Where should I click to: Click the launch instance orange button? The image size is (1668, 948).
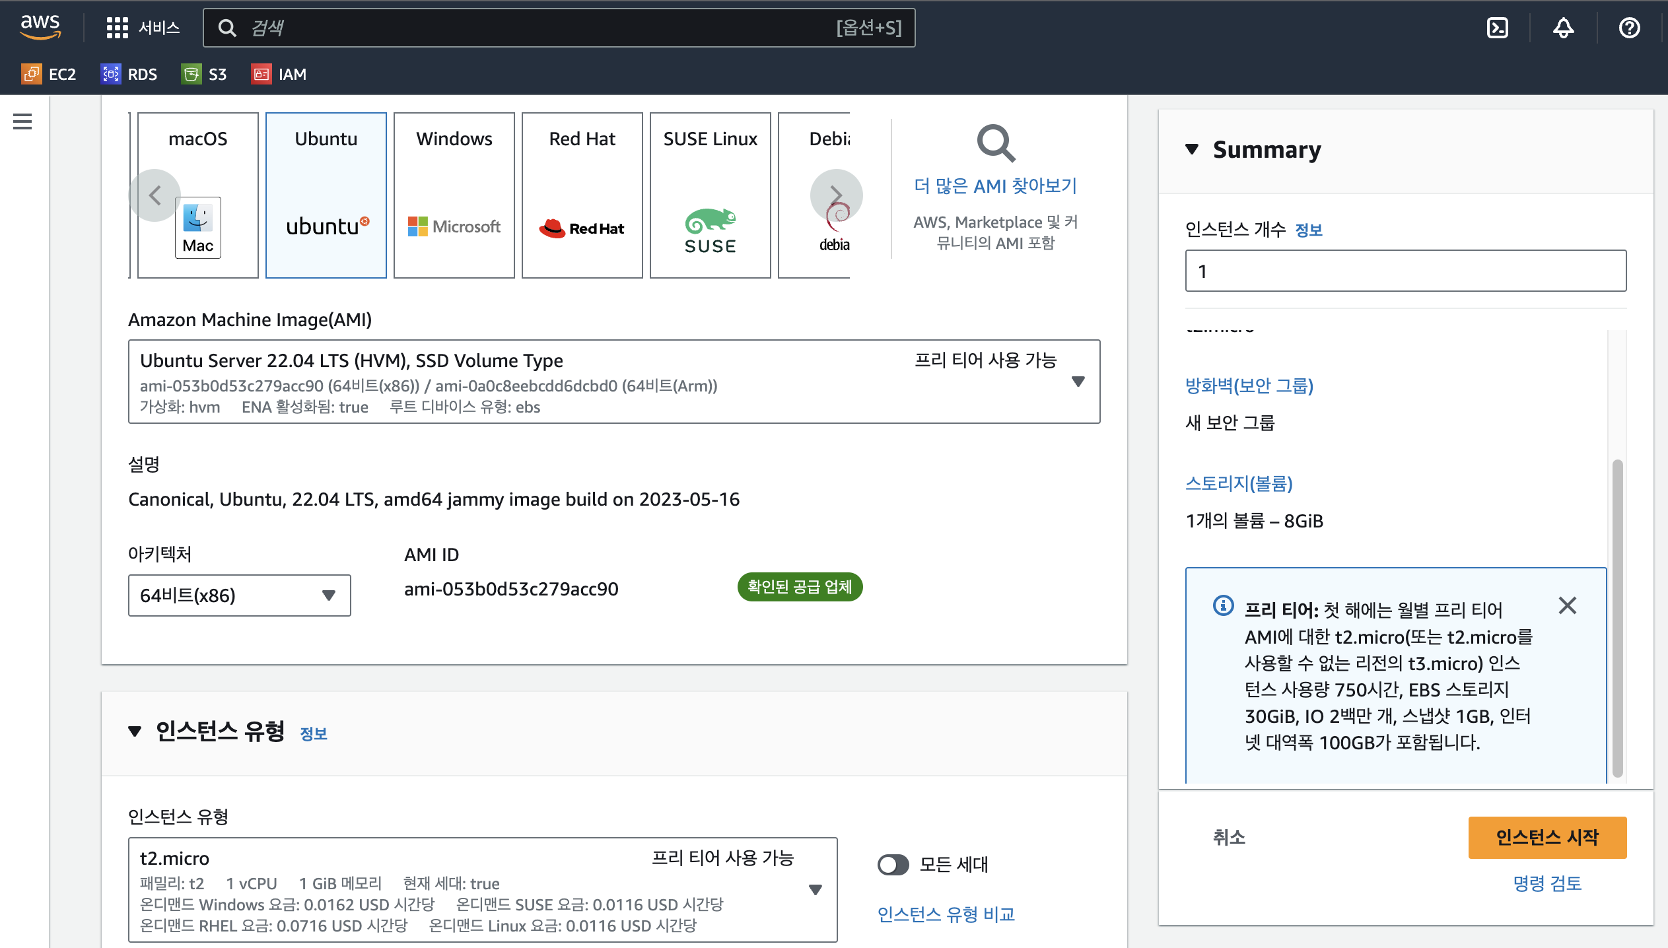point(1546,837)
